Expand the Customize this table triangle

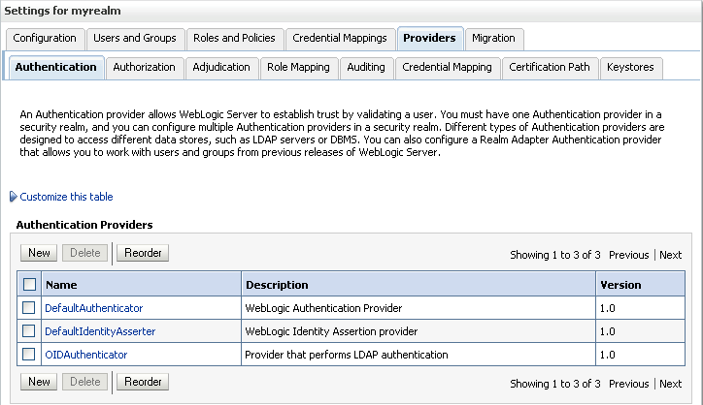point(13,197)
